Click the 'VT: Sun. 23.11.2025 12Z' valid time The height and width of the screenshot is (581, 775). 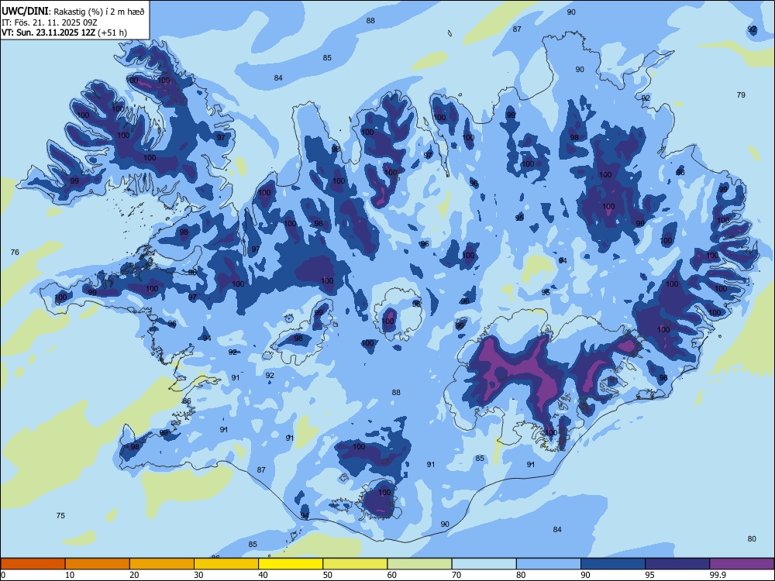pos(48,33)
